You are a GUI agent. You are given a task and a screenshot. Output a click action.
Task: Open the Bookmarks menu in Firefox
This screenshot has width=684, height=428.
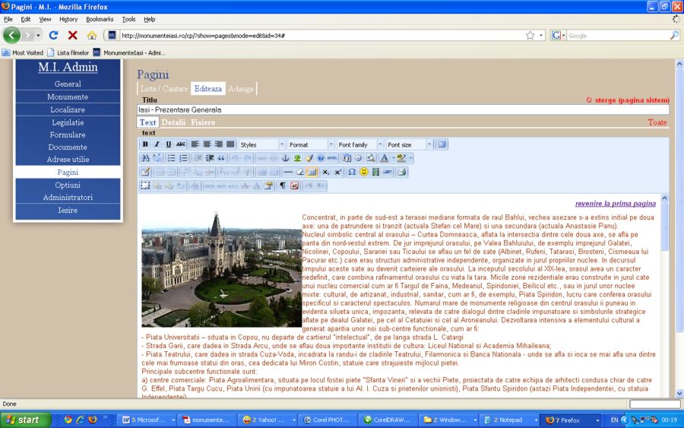coord(100,19)
